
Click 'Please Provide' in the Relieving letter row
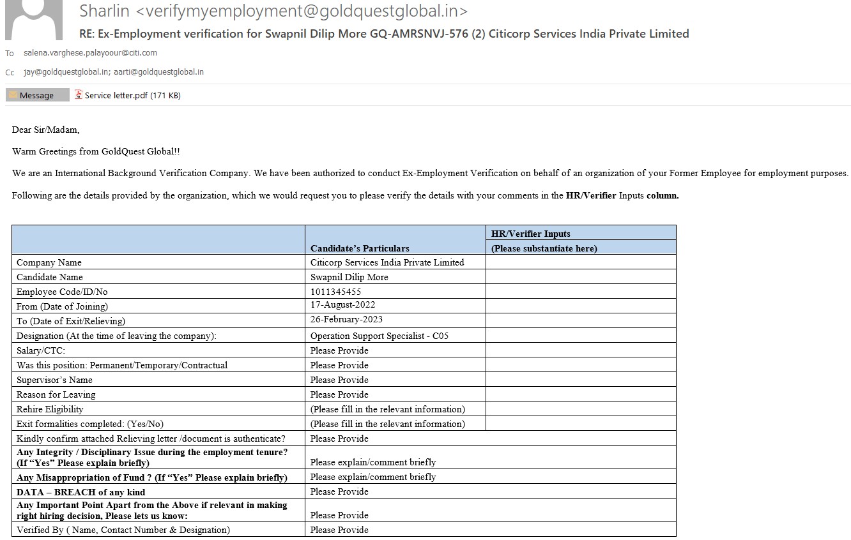(x=339, y=439)
